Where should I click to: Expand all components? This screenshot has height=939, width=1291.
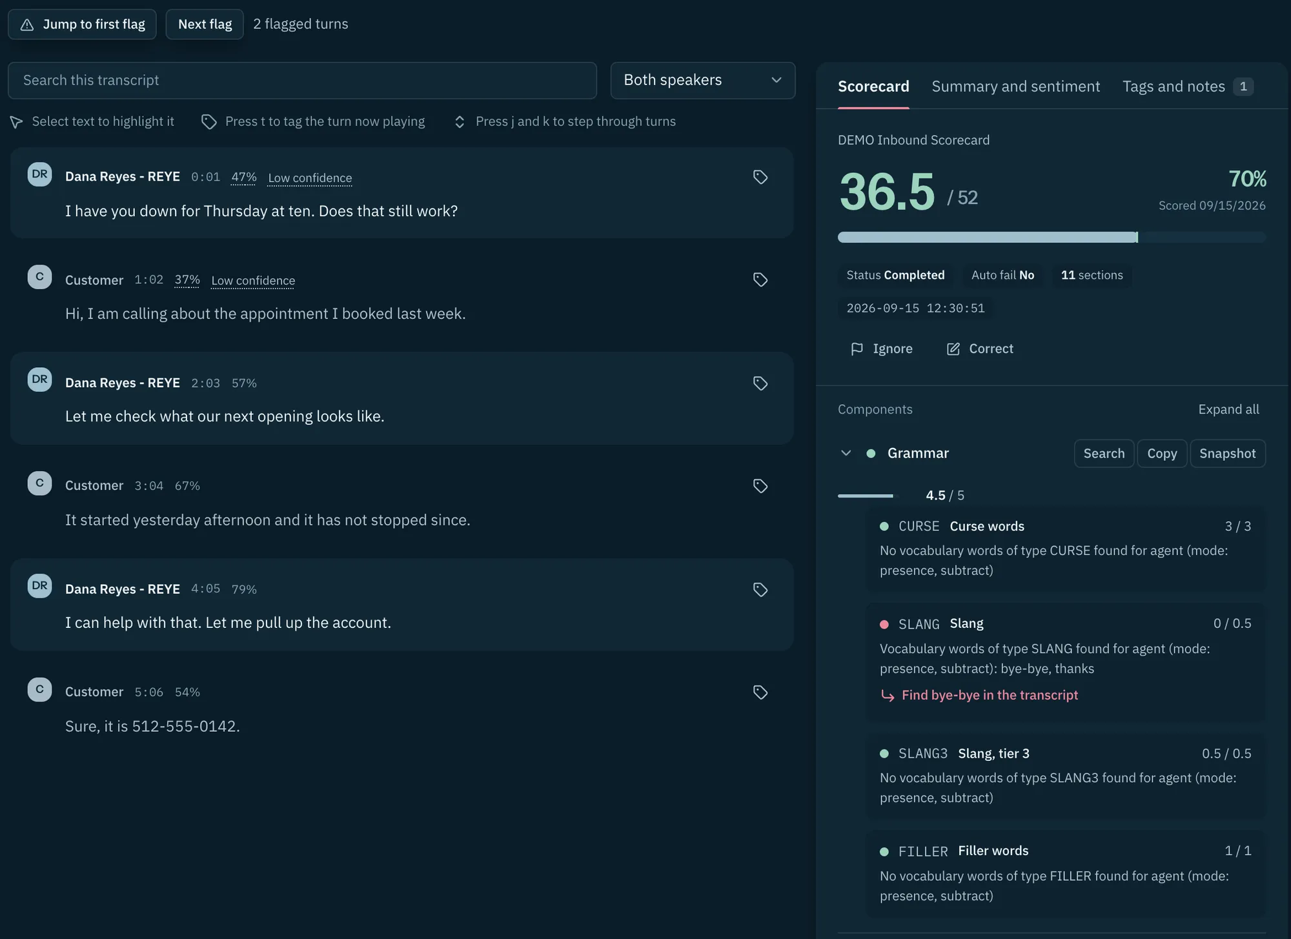[1228, 409]
